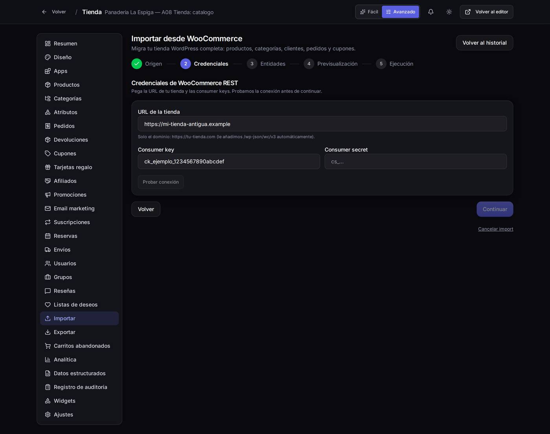Click the Usuarios people icon

coord(48,264)
